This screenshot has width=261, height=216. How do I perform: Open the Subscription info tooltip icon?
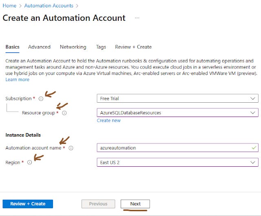point(41,99)
